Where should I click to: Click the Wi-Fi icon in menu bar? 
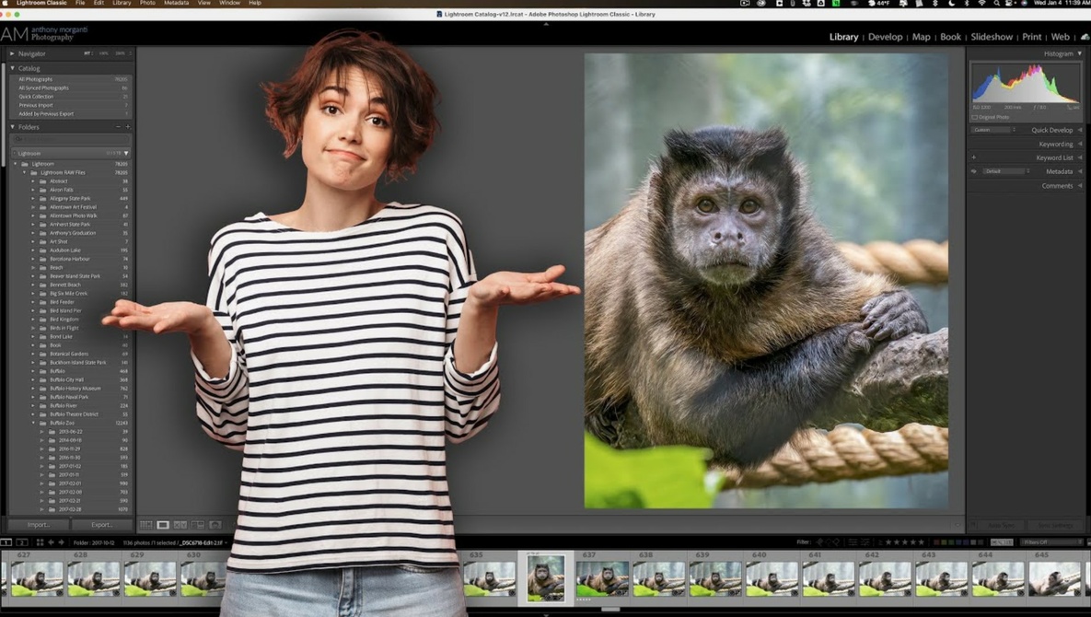point(981,4)
